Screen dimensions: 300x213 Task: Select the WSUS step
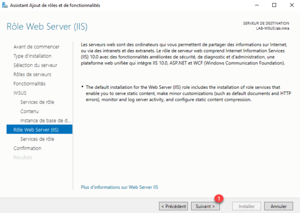(20, 93)
